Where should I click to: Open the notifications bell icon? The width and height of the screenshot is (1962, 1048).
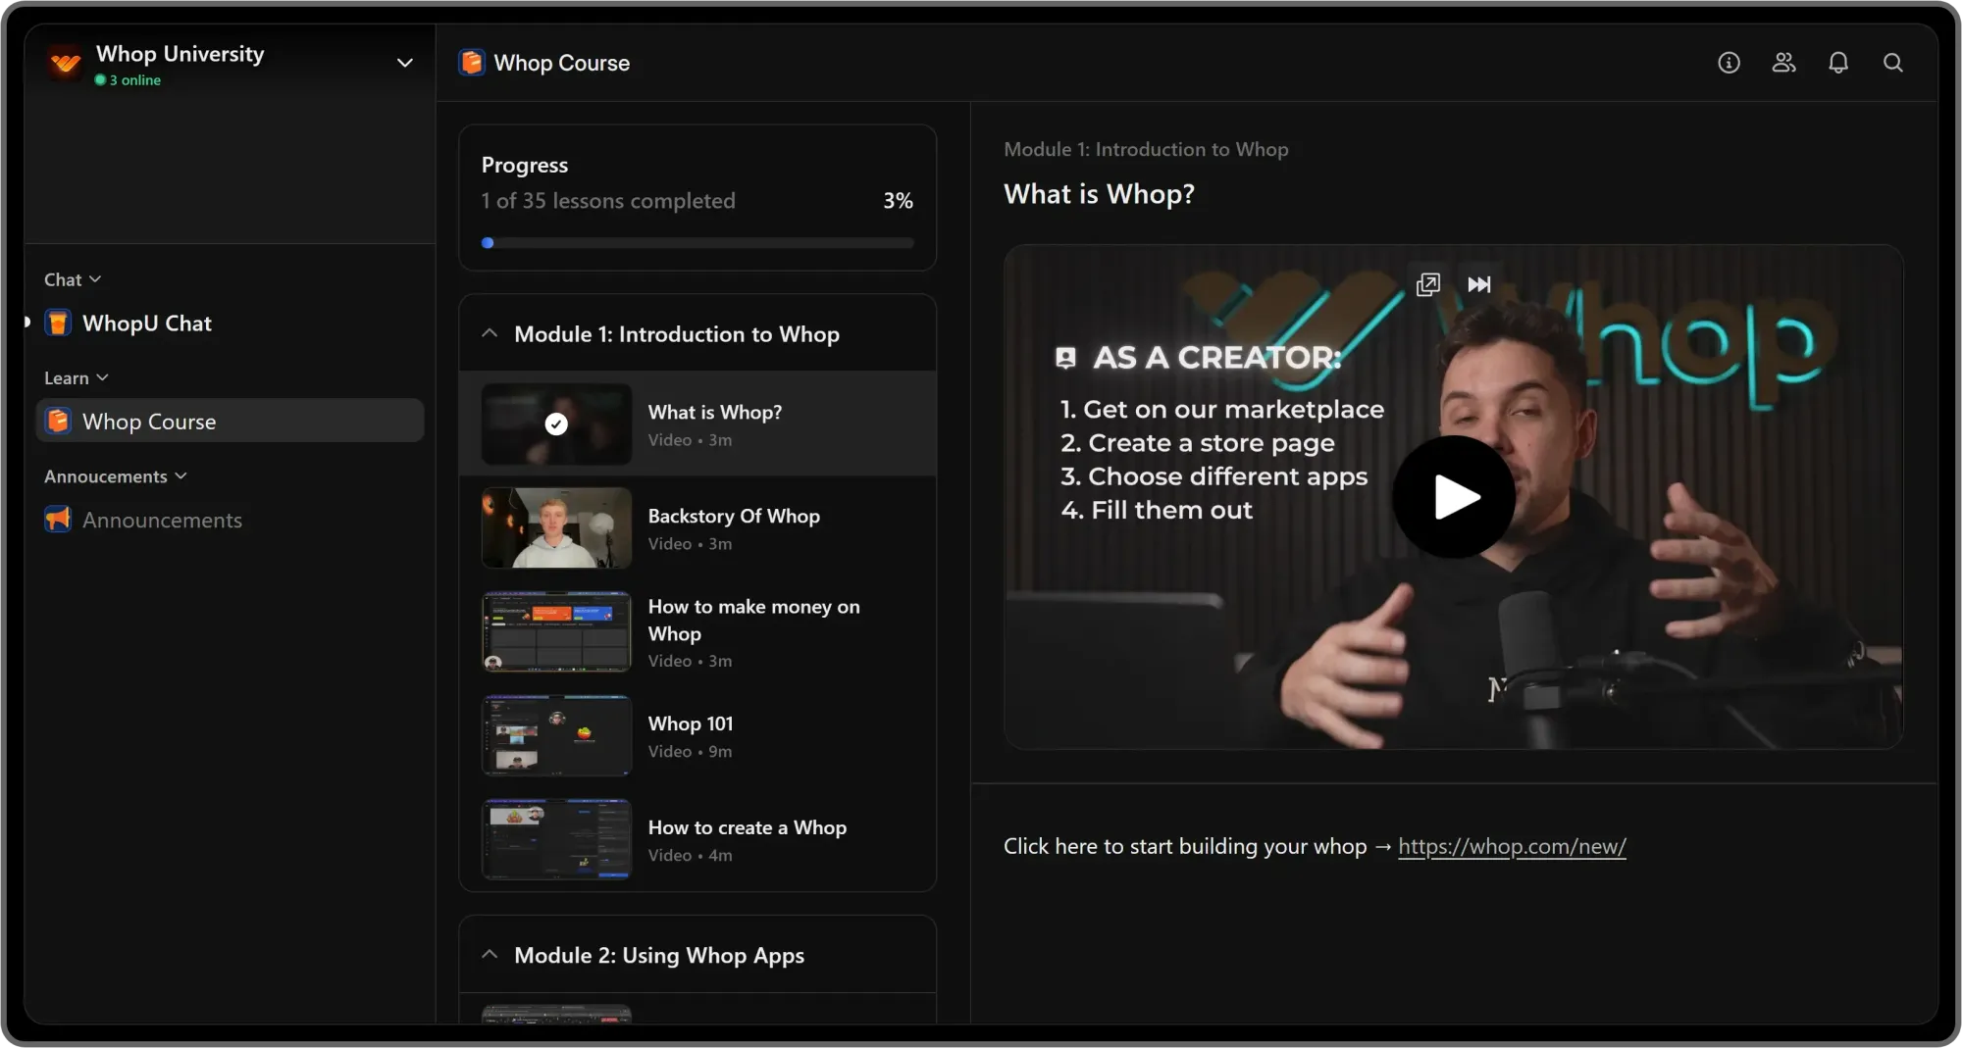tap(1838, 63)
